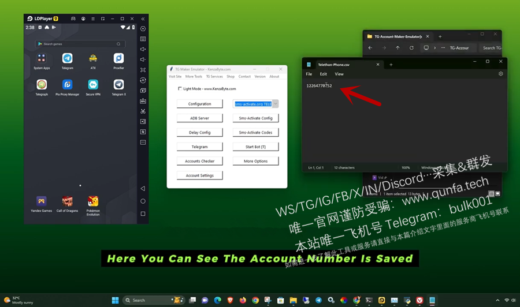The image size is (520, 307).
Task: Click the phone number text 12264770152
Action: pyautogui.click(x=319, y=86)
